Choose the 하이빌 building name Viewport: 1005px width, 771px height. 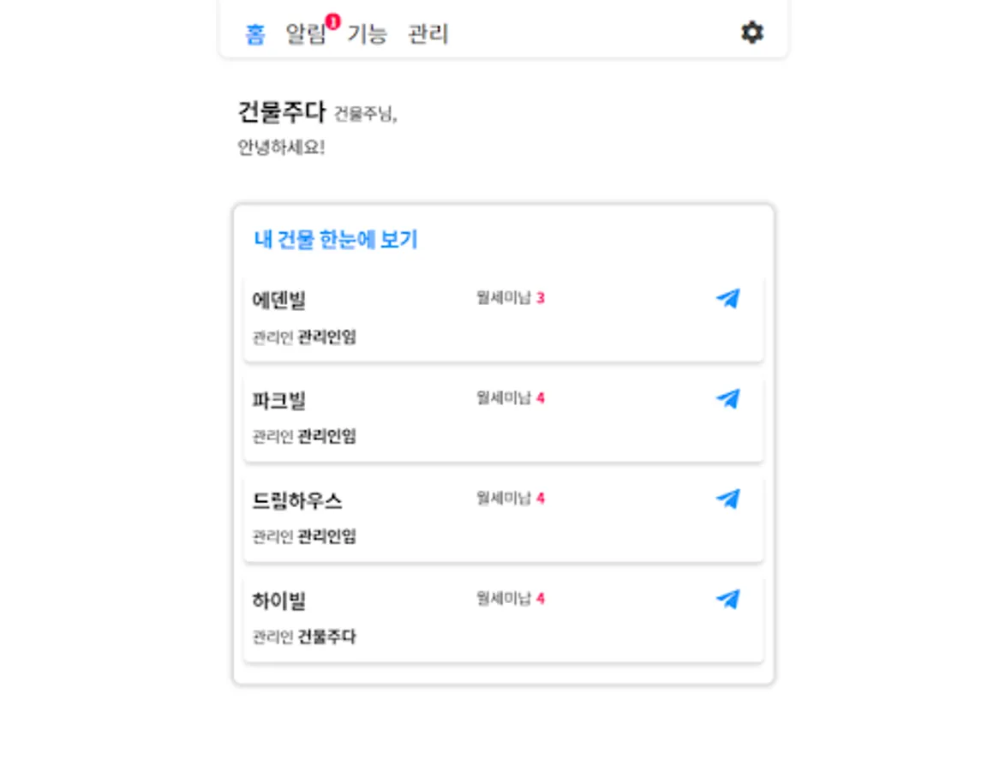(x=278, y=601)
